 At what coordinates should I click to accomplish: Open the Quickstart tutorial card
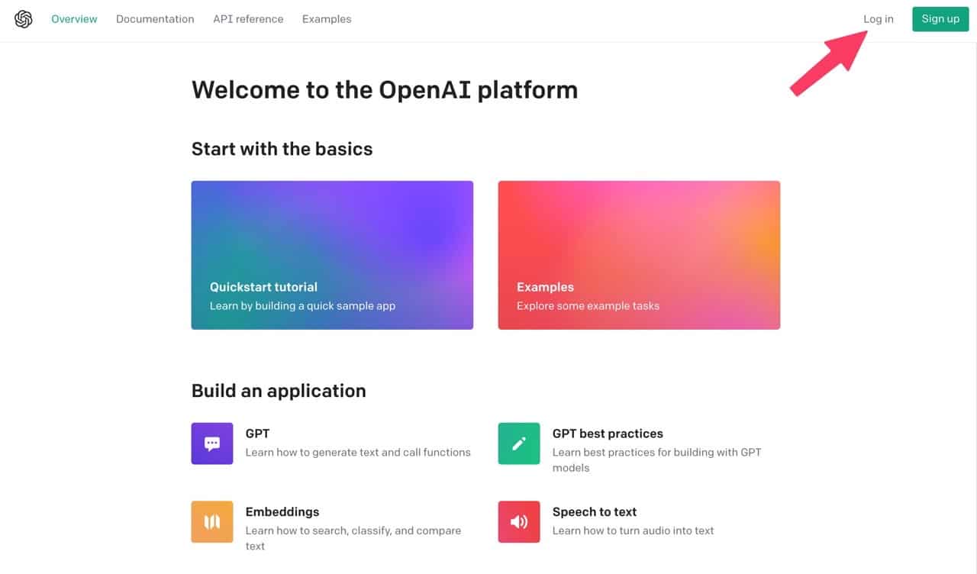coord(332,255)
